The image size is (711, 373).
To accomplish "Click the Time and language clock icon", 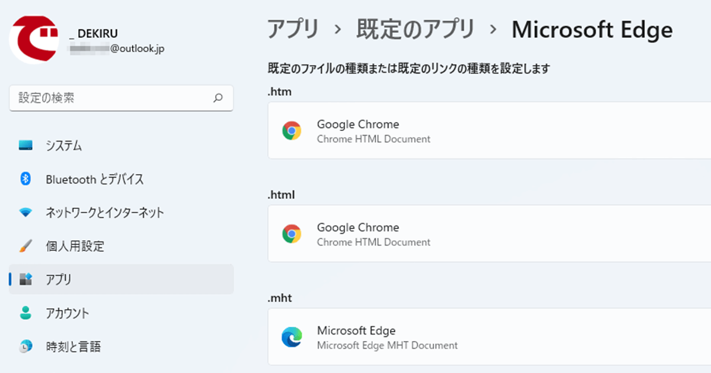I will tap(25, 346).
